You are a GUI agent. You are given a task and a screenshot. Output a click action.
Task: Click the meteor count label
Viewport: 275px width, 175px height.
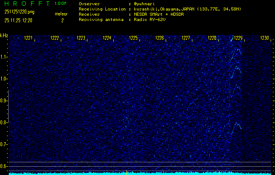pos(61,14)
